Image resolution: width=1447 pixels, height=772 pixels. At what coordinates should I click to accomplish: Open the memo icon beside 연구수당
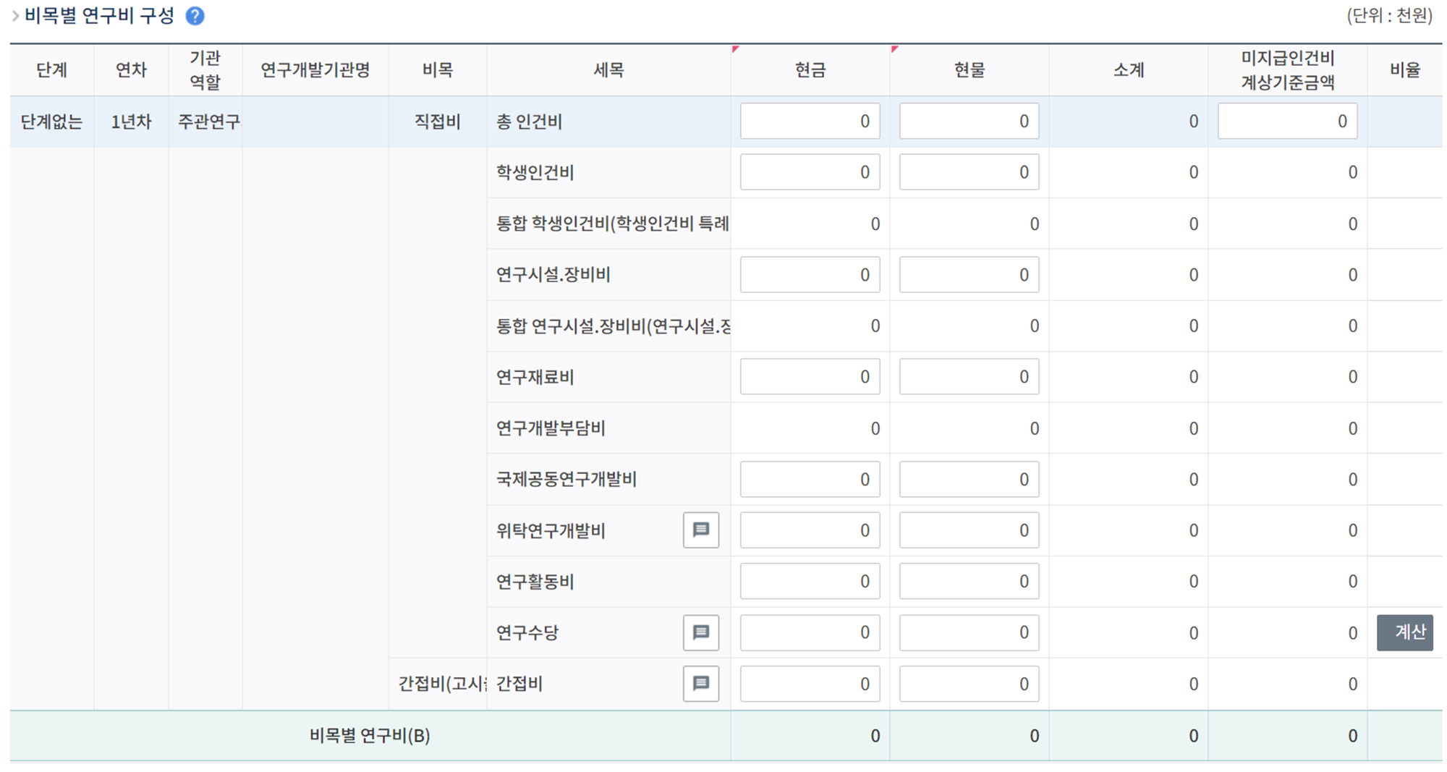coord(700,632)
